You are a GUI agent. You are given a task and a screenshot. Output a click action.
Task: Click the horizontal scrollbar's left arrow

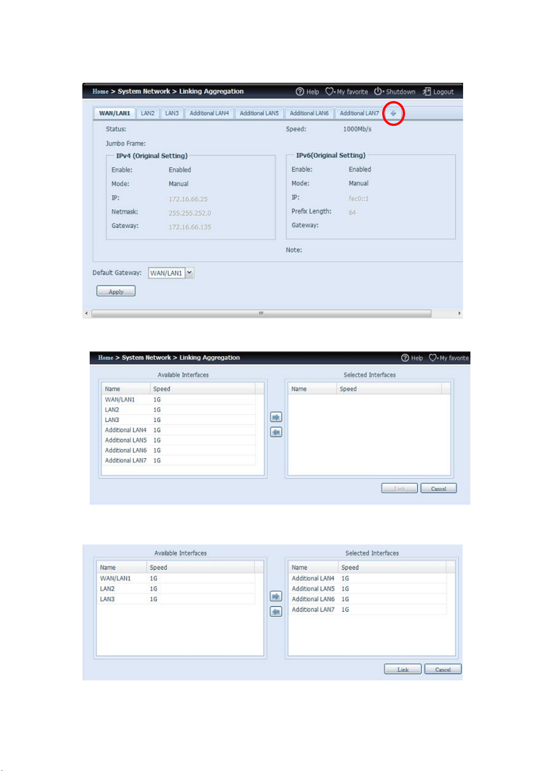86,313
